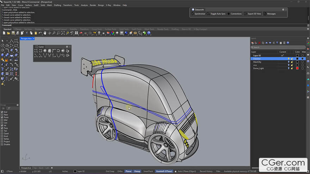
Task: Open the Curve floating toolbar gear settings
Action: tap(67, 47)
